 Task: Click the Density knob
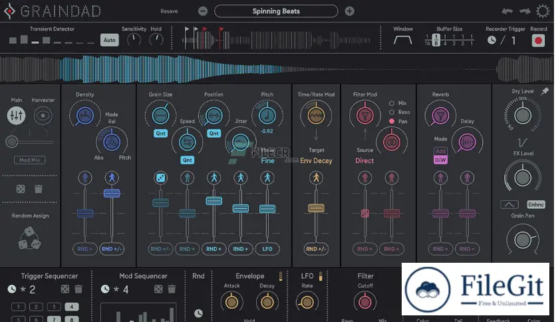click(x=84, y=115)
